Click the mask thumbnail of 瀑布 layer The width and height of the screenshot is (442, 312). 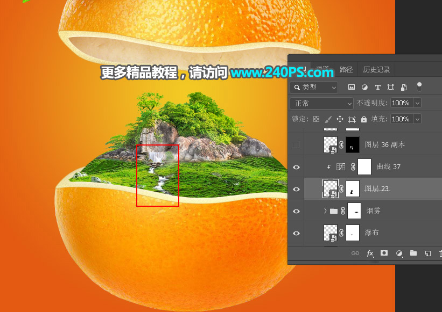click(353, 233)
